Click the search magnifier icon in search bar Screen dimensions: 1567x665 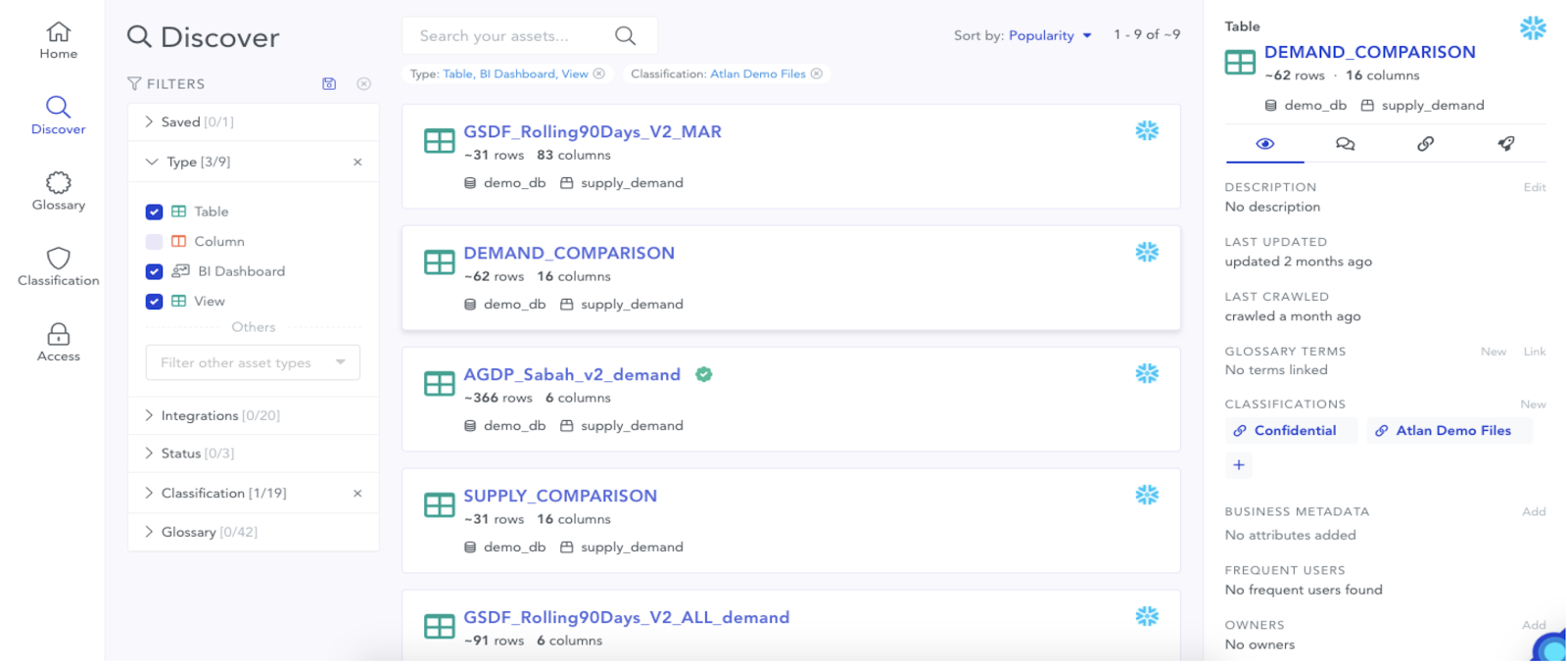coord(625,36)
